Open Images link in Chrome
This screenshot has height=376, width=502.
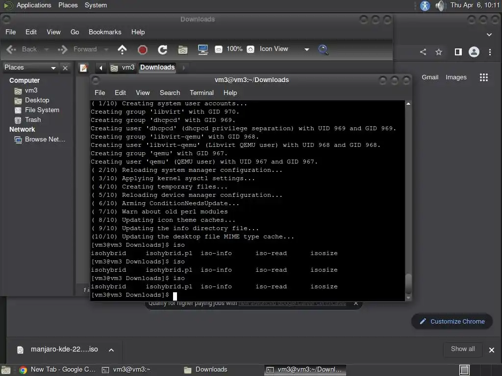click(x=456, y=77)
